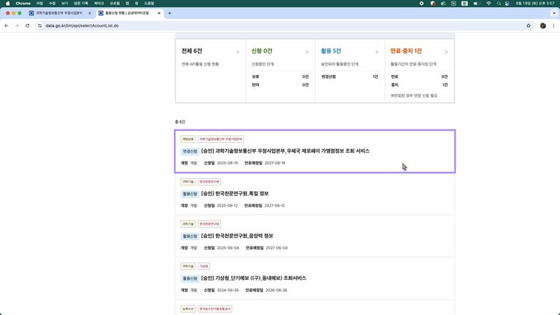Click the 중지 1건 row
The image size is (560, 315).
pyautogui.click(x=419, y=85)
